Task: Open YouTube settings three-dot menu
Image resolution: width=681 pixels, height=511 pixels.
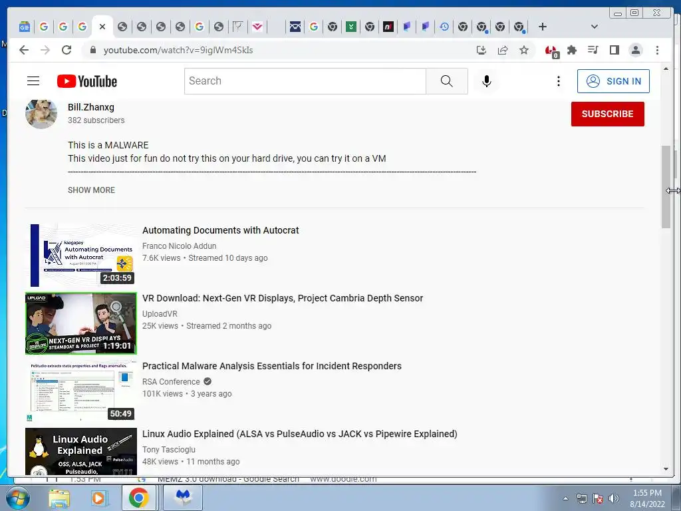Action: coord(559,81)
